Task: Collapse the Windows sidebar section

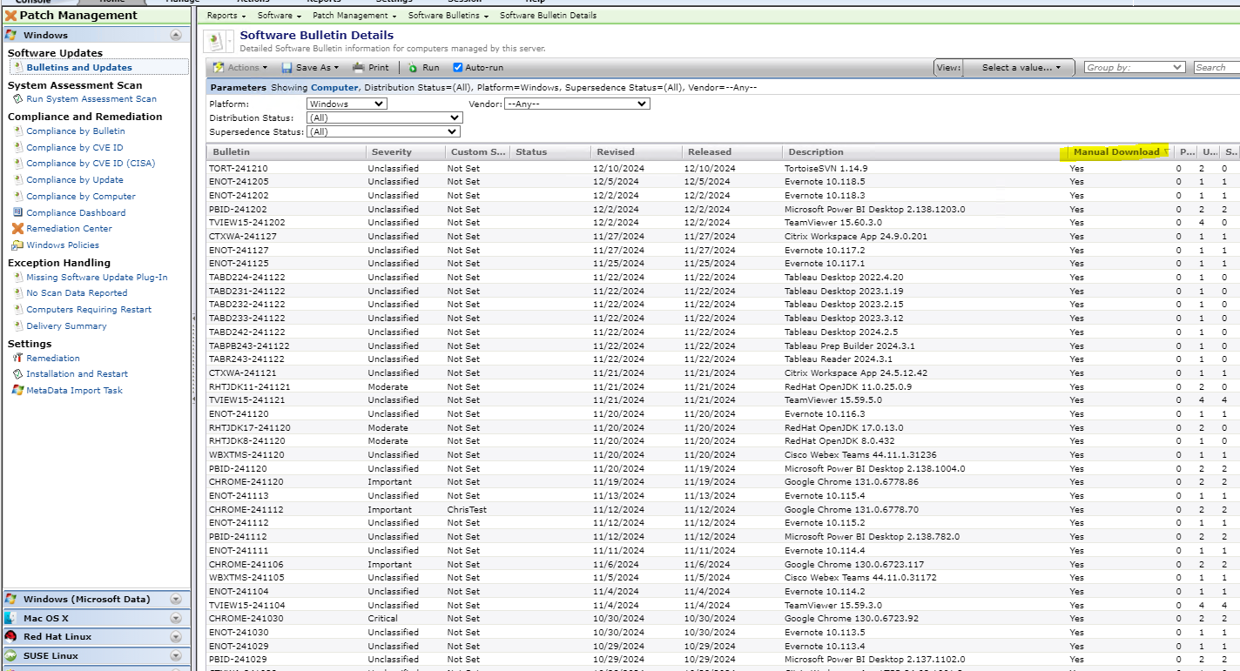Action: coord(176,36)
